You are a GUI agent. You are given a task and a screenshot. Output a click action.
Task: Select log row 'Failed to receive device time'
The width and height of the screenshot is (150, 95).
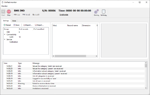[x=74, y=84]
